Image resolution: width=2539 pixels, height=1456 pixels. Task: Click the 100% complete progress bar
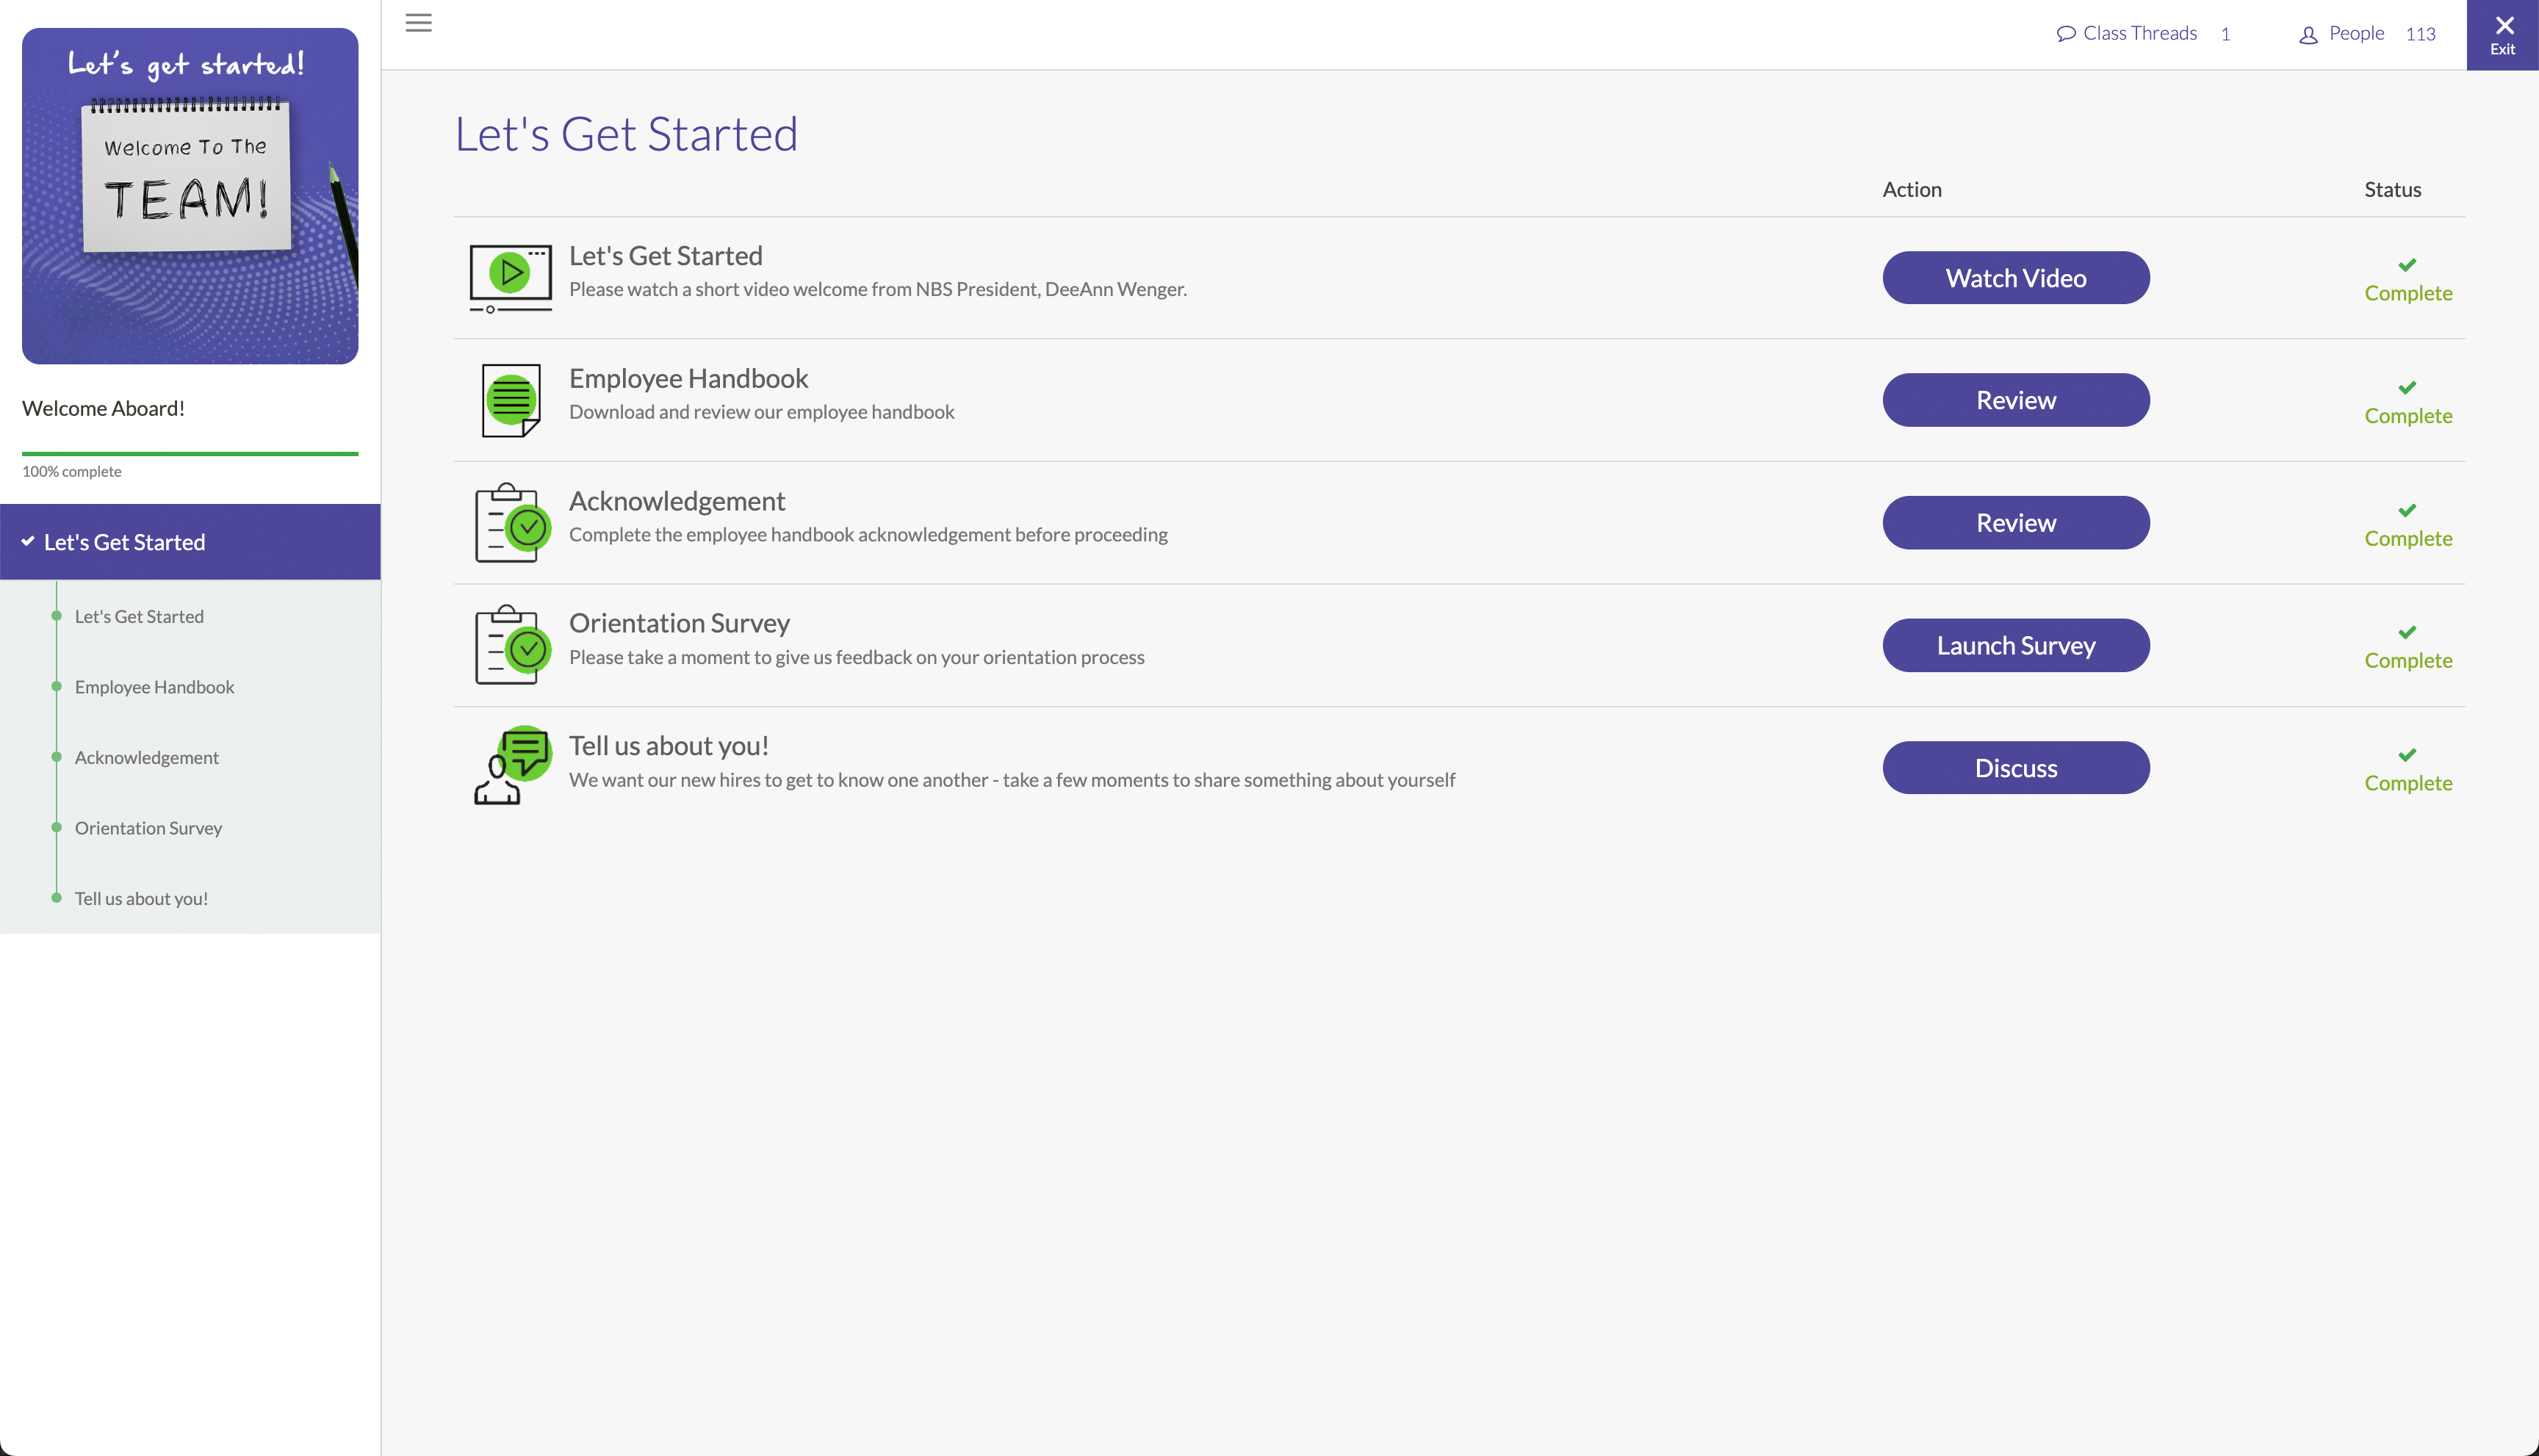190,454
